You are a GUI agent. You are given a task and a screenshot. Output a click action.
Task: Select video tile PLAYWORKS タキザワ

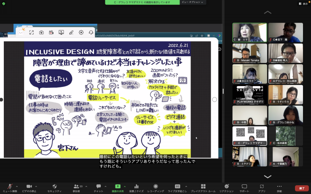coord(250,94)
